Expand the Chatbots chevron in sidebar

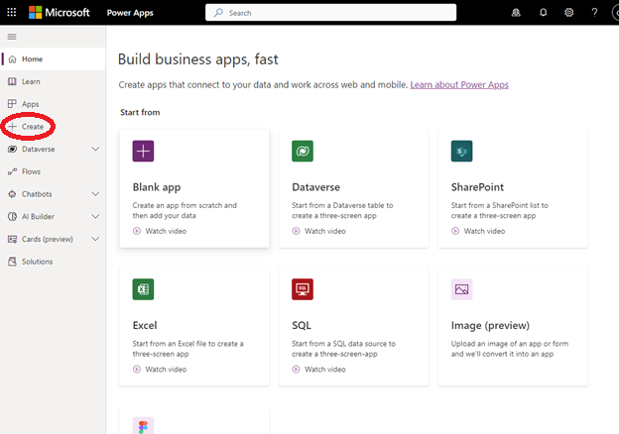[x=95, y=194]
